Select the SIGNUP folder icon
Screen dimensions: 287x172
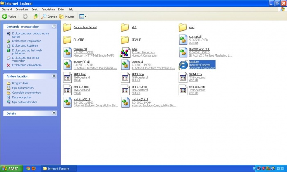coord(125,40)
